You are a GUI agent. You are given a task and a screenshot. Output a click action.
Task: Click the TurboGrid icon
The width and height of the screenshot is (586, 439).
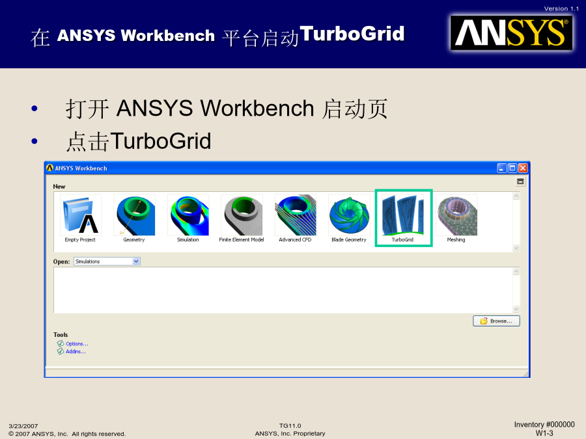[403, 215]
